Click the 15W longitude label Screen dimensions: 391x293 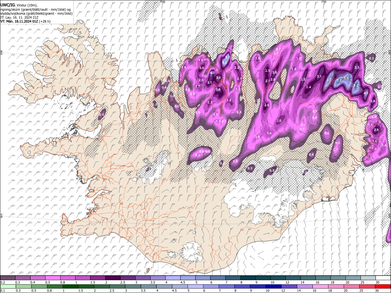323,2
